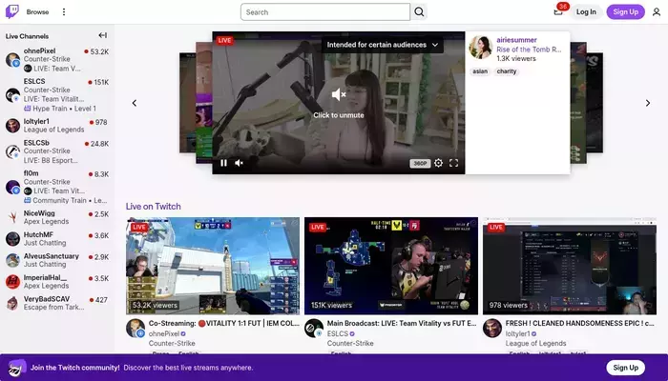Image resolution: width=668 pixels, height=381 pixels.
Task: Open NiceWigg avatar in sidebar
Action: coord(12,217)
